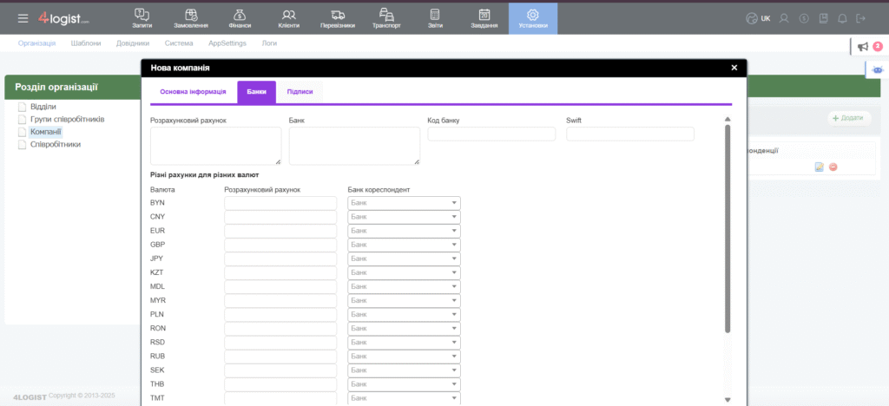Click the notifications bell icon
This screenshot has height=406, width=889.
(x=841, y=18)
